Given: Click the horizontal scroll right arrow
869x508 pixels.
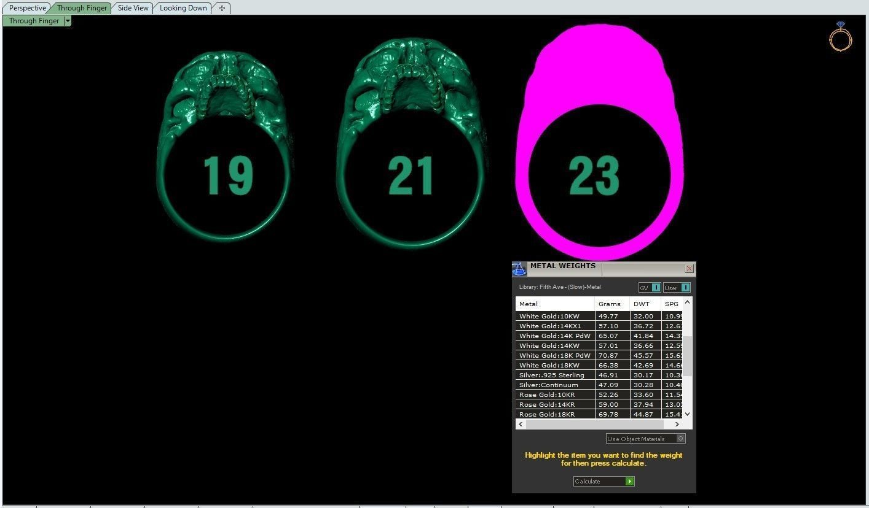Looking at the screenshot, I should [x=677, y=424].
